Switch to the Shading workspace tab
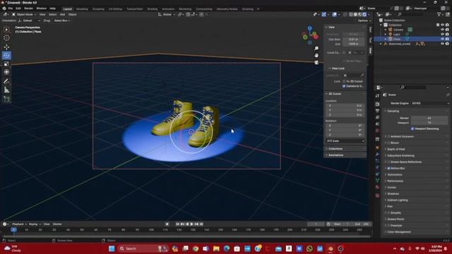Screen dimensions: 452x254 (153, 9)
